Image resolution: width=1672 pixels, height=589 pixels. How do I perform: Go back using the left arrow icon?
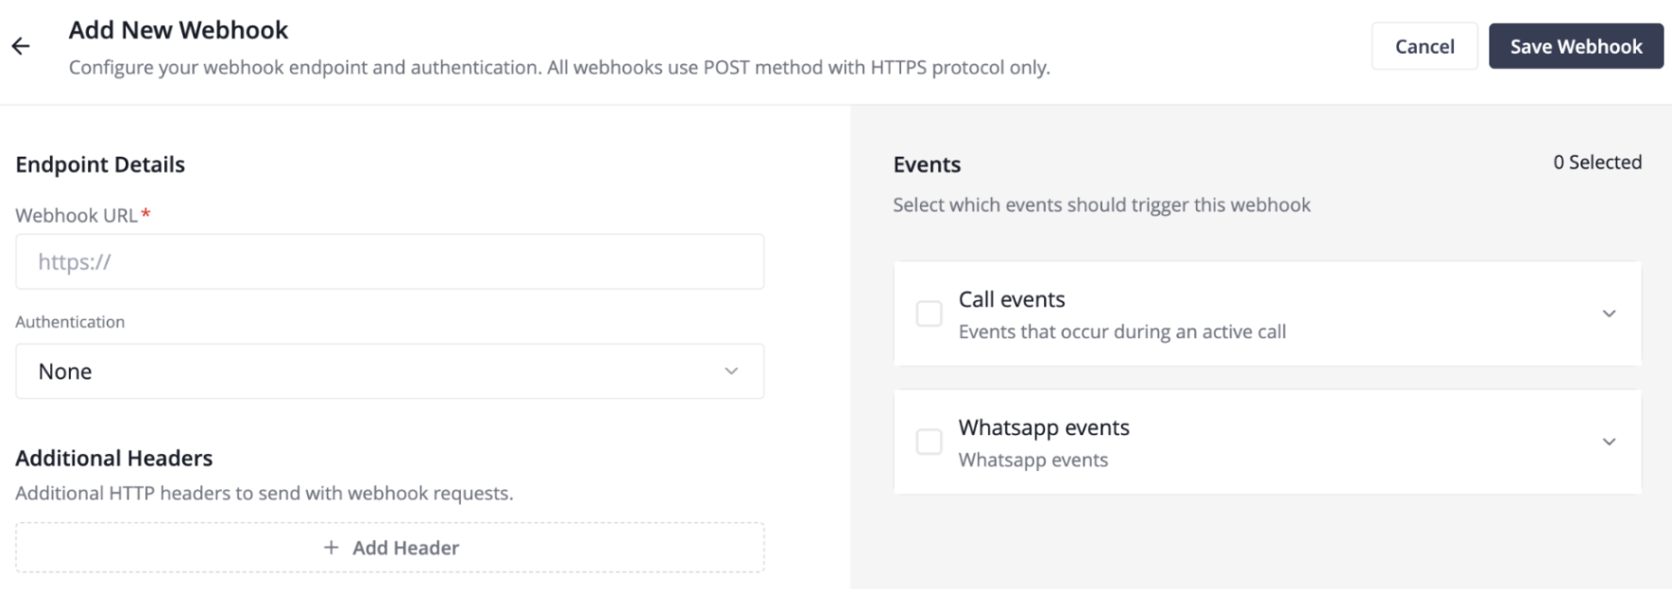[x=21, y=46]
